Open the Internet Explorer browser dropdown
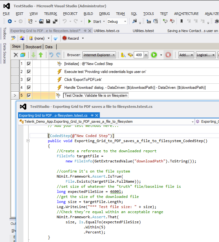The image size is (219, 242). coord(99,55)
